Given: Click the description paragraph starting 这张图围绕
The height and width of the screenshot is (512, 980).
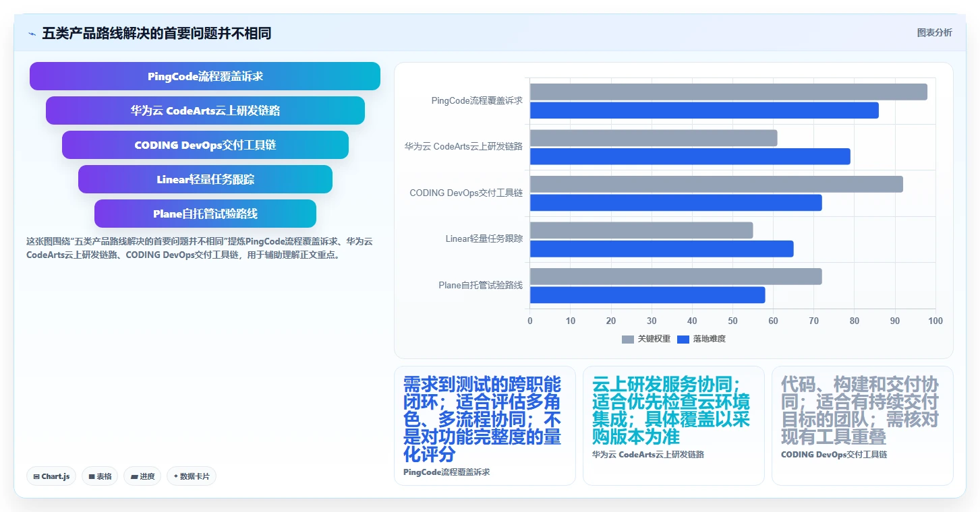Looking at the screenshot, I should click(x=200, y=248).
